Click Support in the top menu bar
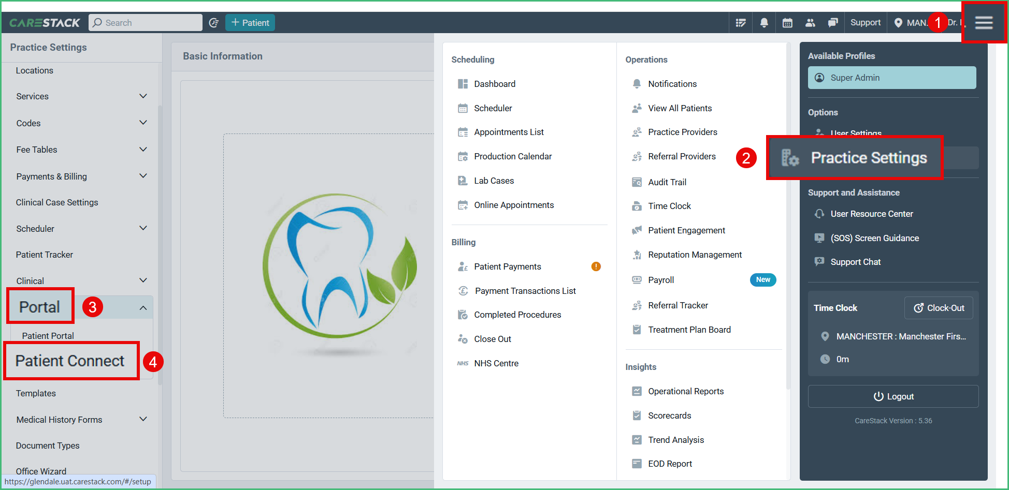 pos(865,22)
